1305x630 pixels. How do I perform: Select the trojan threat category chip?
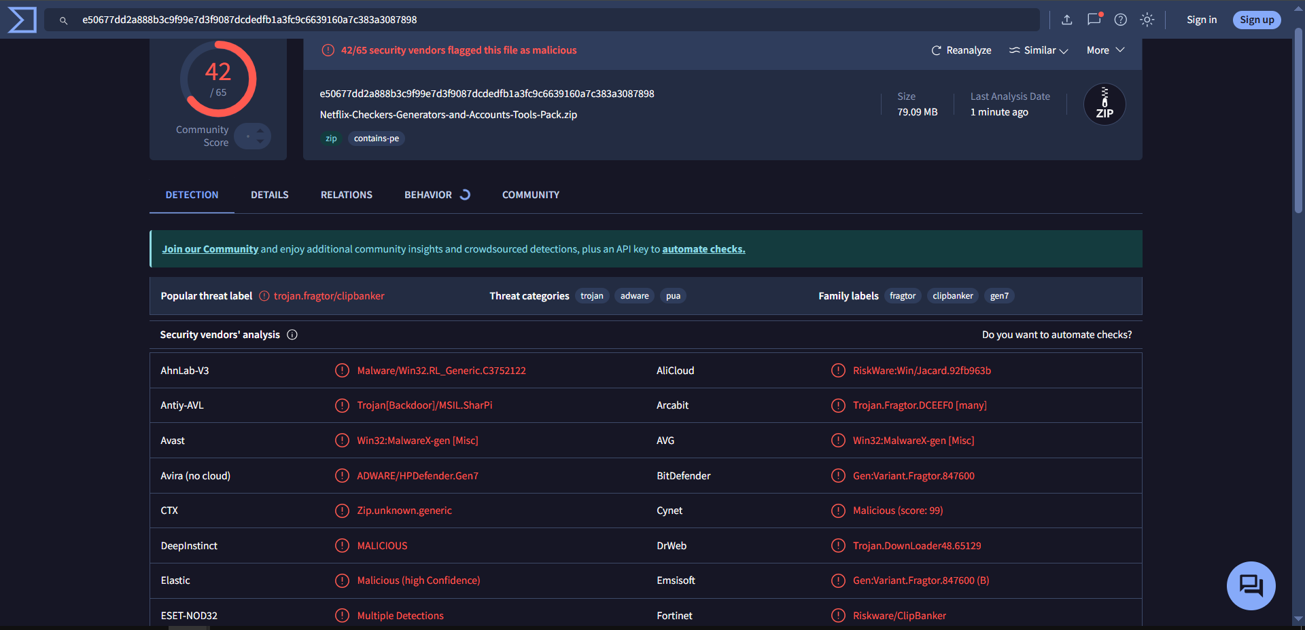click(x=592, y=296)
